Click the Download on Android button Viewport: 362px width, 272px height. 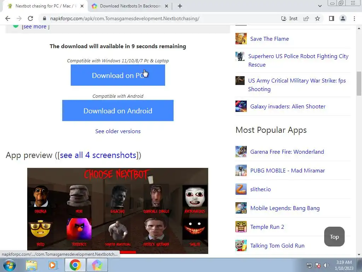pos(118,110)
